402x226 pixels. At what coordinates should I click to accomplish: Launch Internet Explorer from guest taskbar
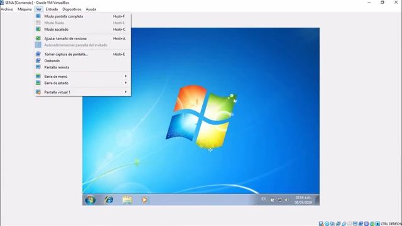(109, 200)
